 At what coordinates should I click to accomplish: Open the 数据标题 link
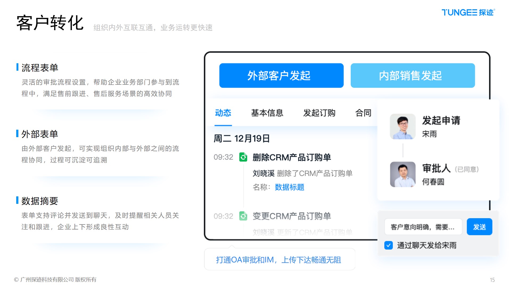289,187
